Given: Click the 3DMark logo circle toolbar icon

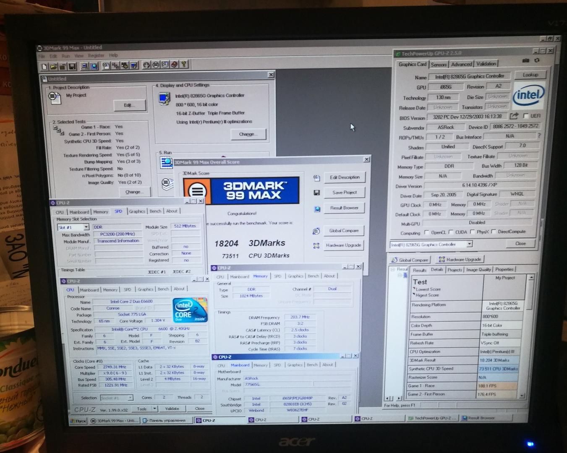Looking at the screenshot, I should click(155, 65).
